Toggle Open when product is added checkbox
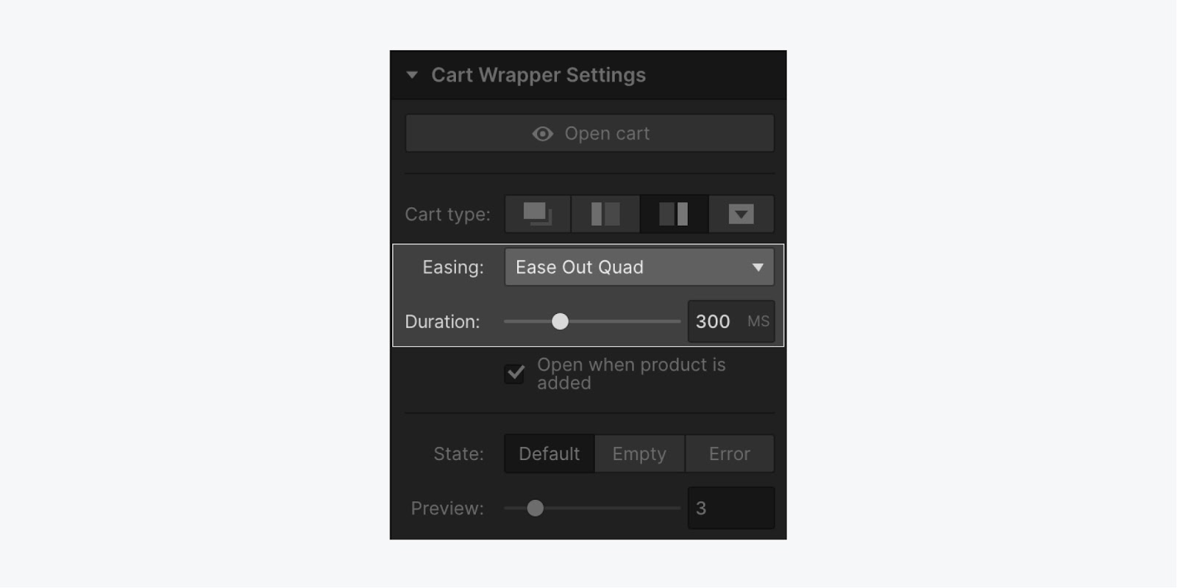 [x=515, y=373]
